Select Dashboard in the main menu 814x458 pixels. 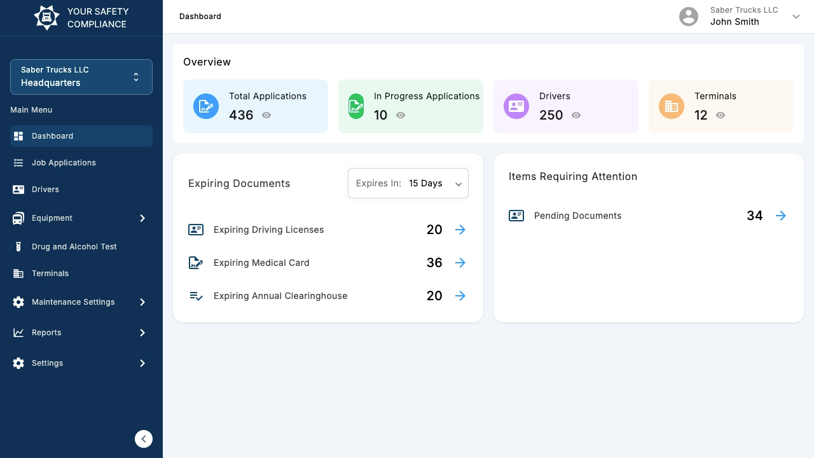[52, 136]
